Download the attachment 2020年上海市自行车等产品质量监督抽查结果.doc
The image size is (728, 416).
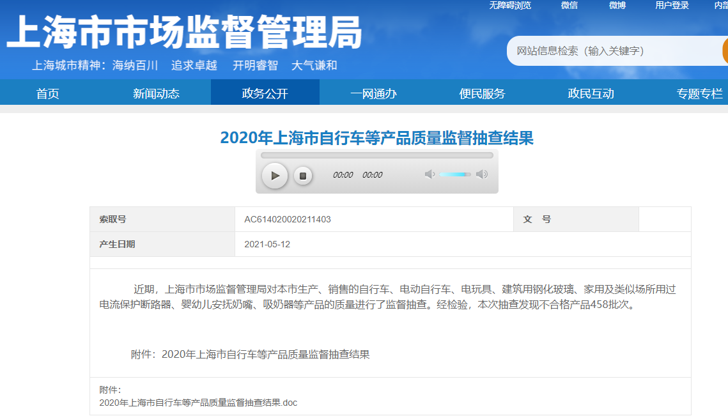pyautogui.click(x=198, y=403)
